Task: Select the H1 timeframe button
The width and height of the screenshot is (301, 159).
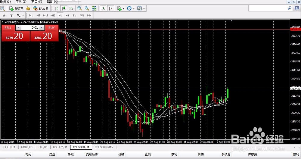Action: [x=60, y=15]
